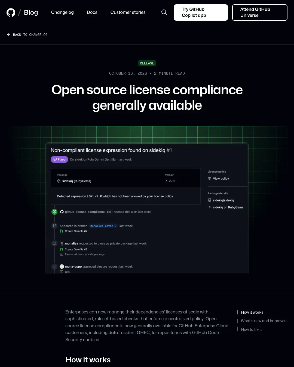Click the monalisa-patch-2 branch label
The height and width of the screenshot is (367, 294).
click(103, 226)
